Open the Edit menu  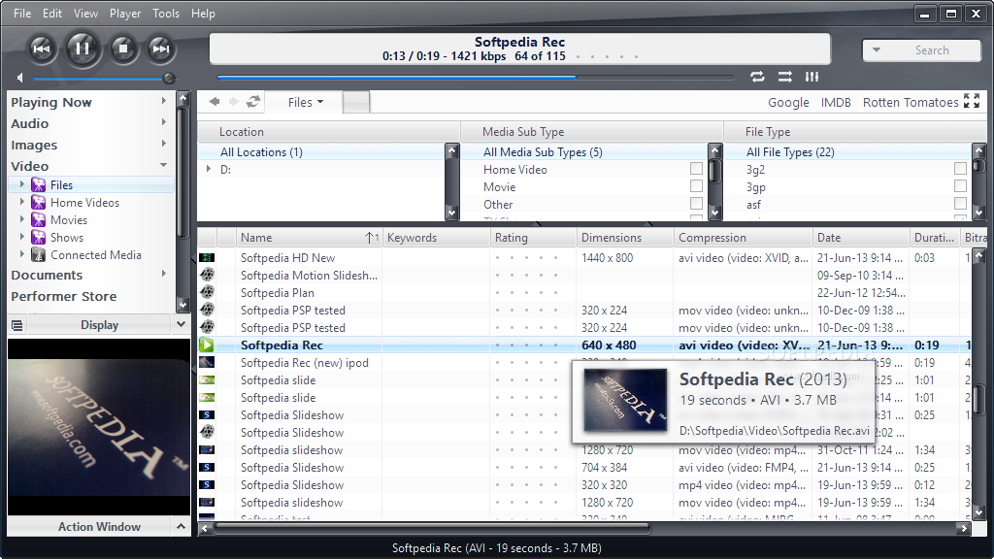pos(52,14)
